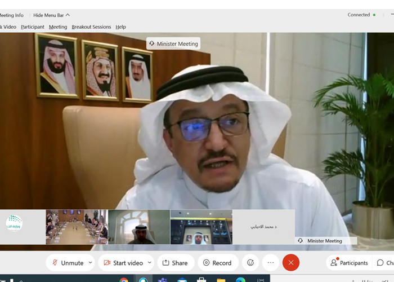Click the red leave meeting button
Image resolution: width=394 pixels, height=282 pixels.
click(x=290, y=263)
